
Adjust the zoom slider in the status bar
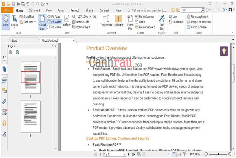[218, 154]
